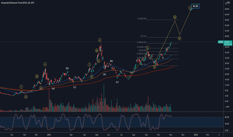
Task: Open the E earnings marker above Aug
Action: point(136,109)
